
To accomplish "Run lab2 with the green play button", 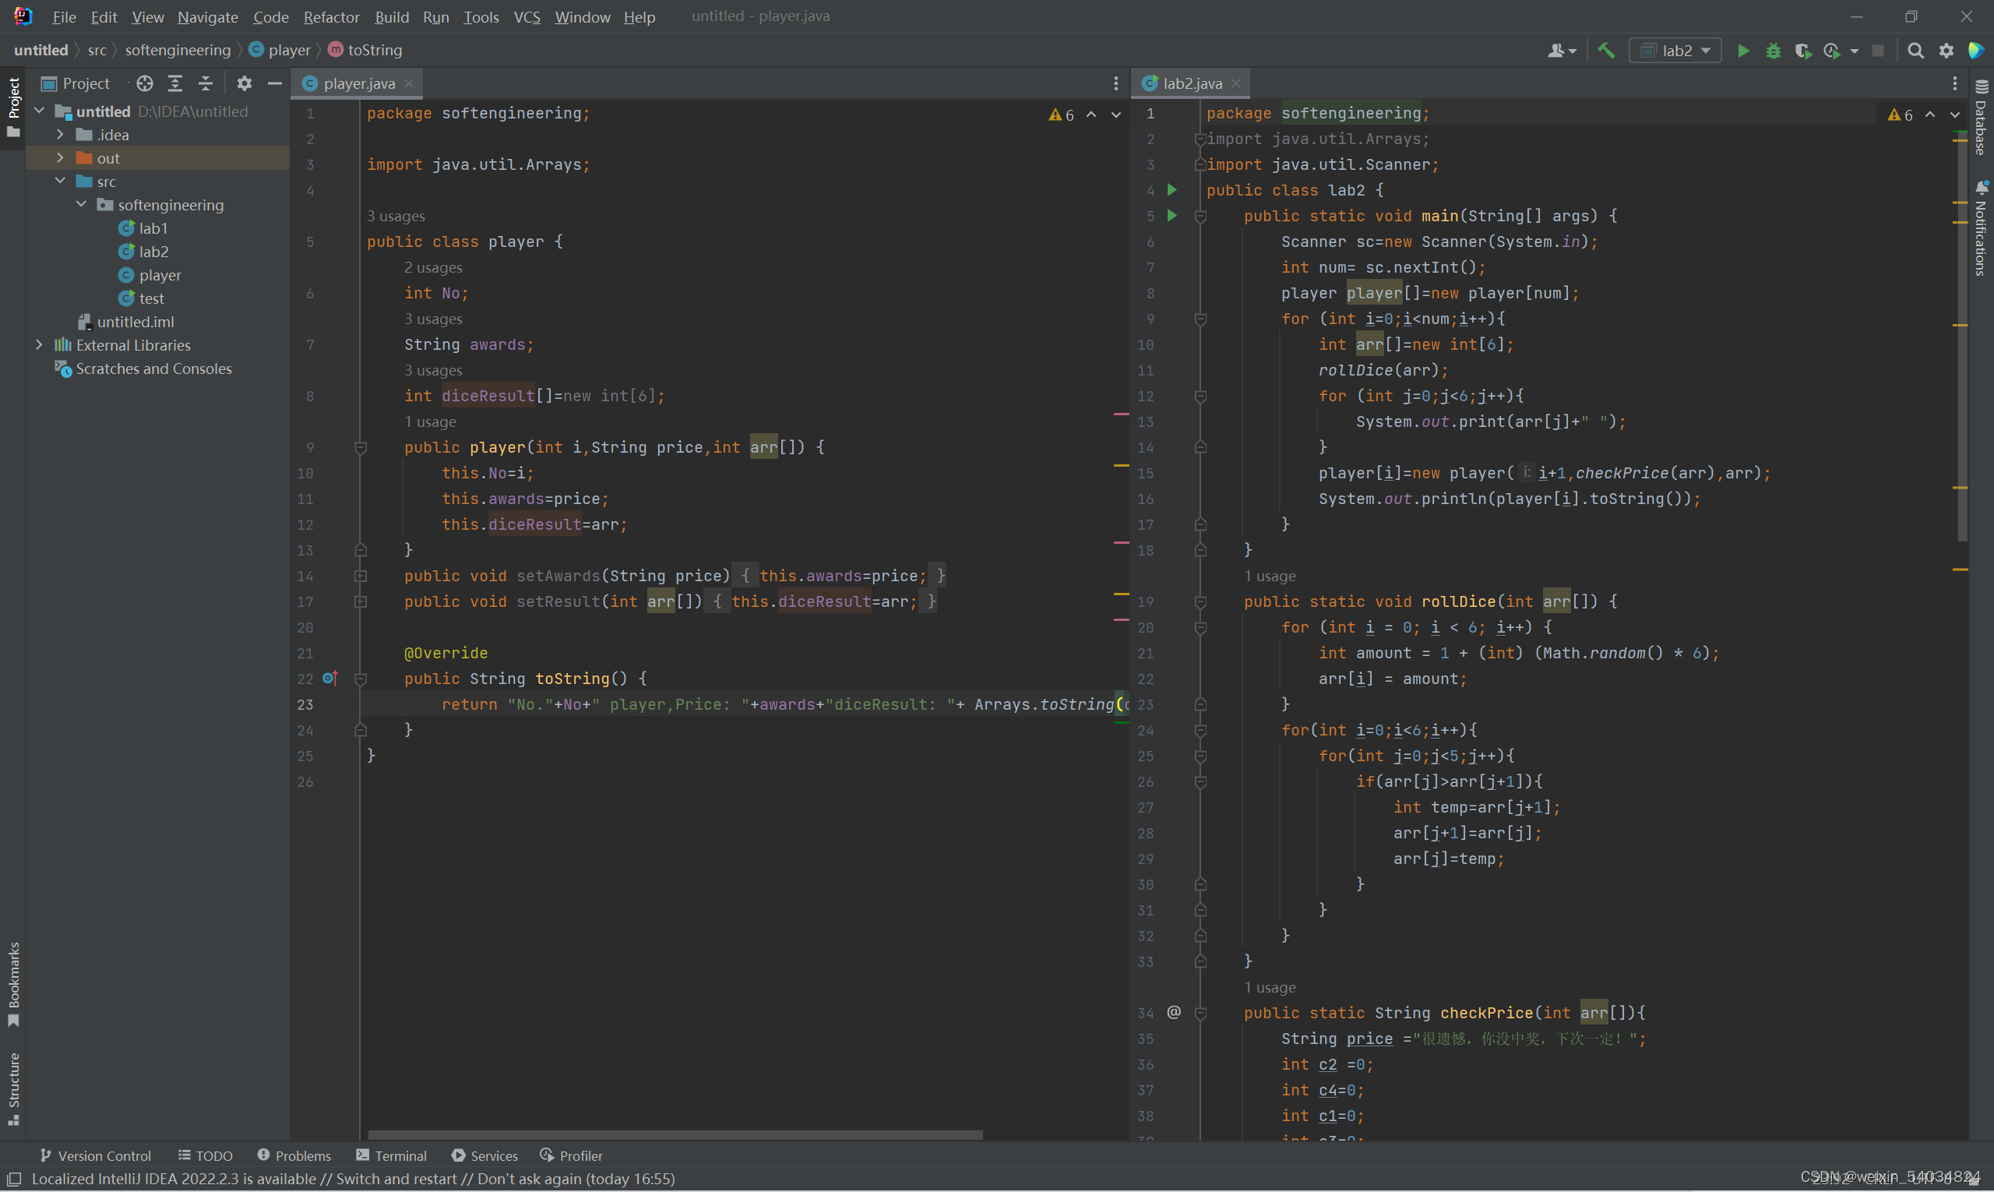I will click(x=1742, y=51).
